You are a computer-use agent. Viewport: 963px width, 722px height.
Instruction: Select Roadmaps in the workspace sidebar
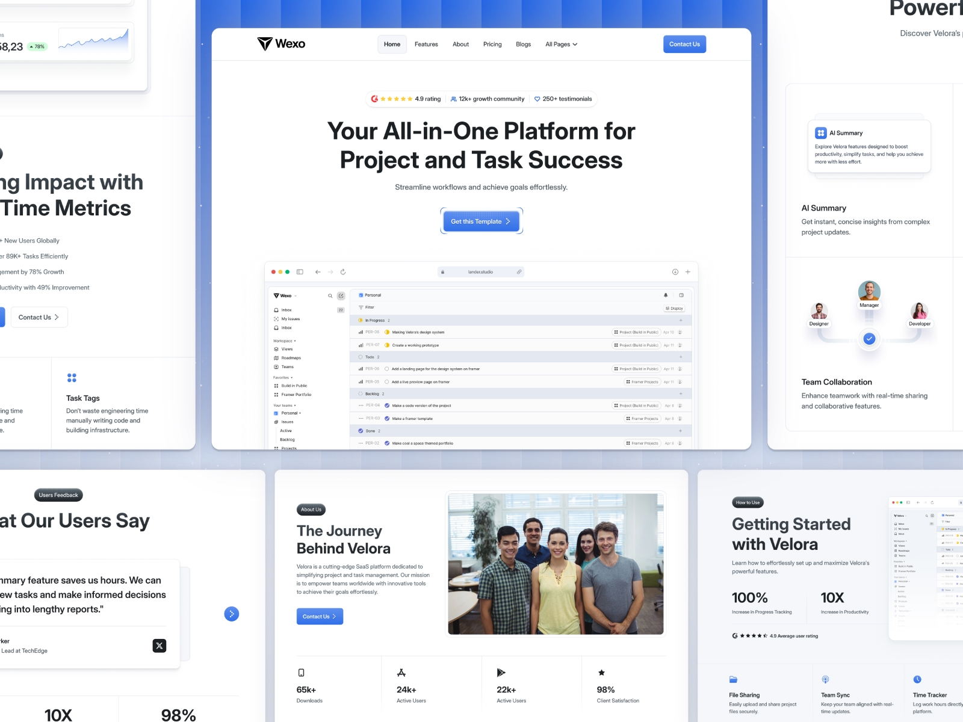point(291,358)
